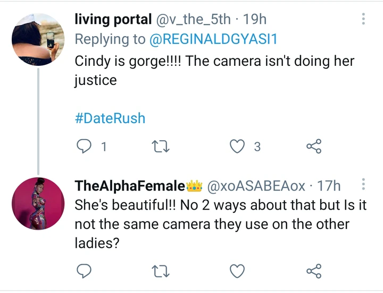Open the 19h timestamp of the tweet

point(254,20)
